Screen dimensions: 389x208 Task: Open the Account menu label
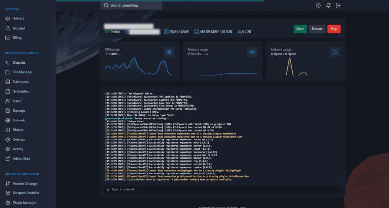click(19, 28)
